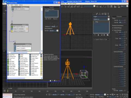
Task: Open the Utilities tab hammer icon
Action: (108, 14)
